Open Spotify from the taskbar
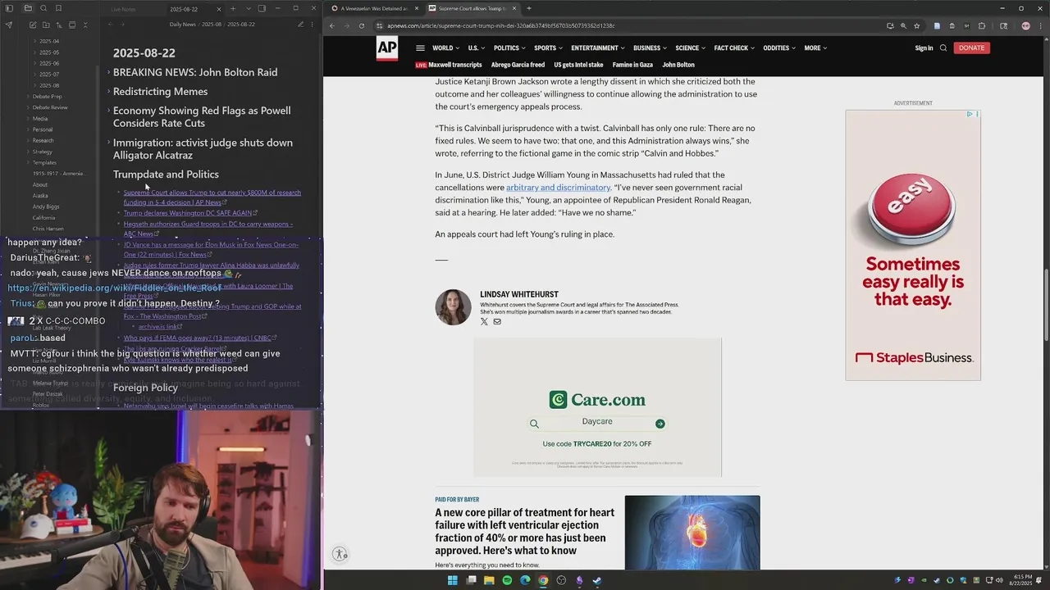Viewport: 1050px width, 590px height. pyautogui.click(x=507, y=580)
